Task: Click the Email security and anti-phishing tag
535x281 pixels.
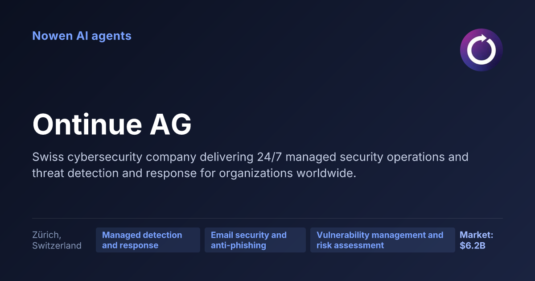Action: point(255,240)
